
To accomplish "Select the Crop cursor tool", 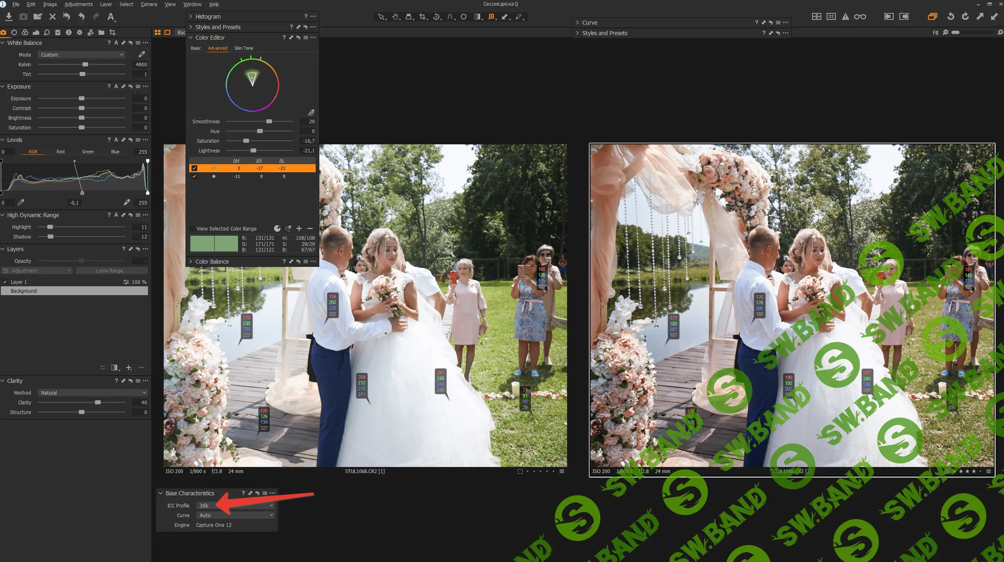I will pos(423,17).
